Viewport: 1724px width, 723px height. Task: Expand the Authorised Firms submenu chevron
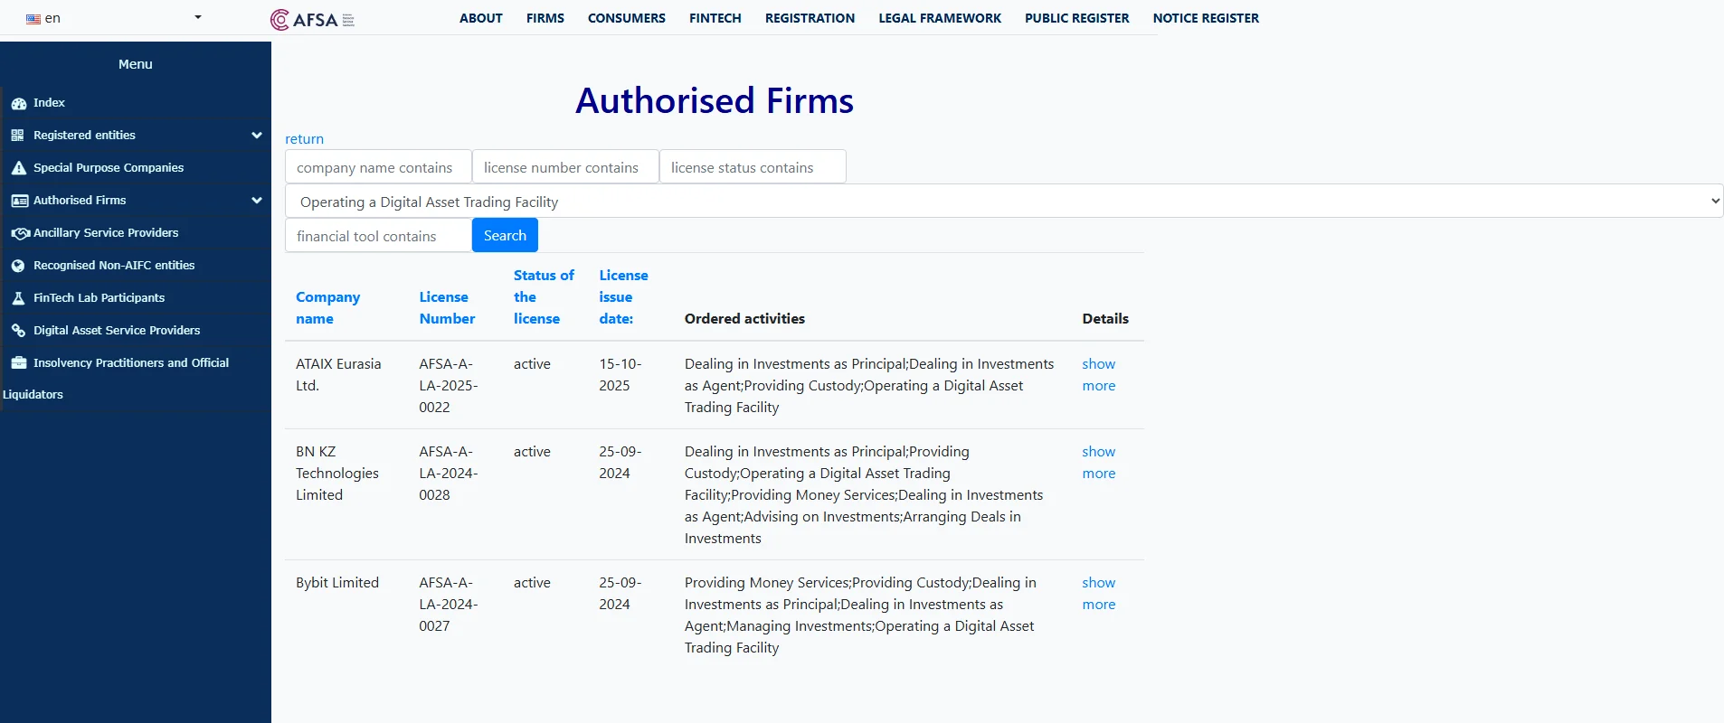tap(257, 201)
